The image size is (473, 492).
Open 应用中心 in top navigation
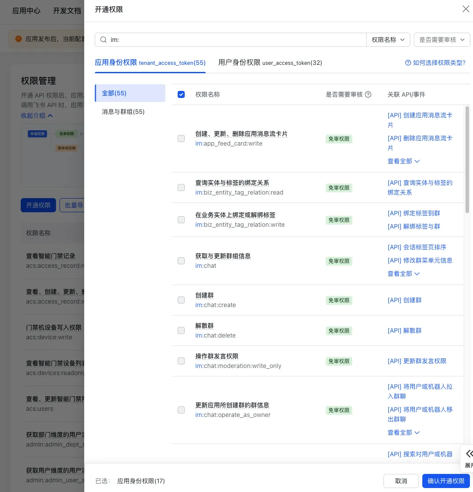(26, 11)
